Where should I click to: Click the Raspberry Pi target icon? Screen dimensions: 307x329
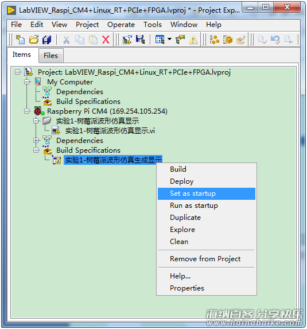[x=39, y=111]
